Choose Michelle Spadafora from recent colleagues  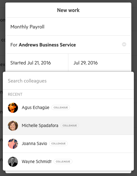pos(68,126)
